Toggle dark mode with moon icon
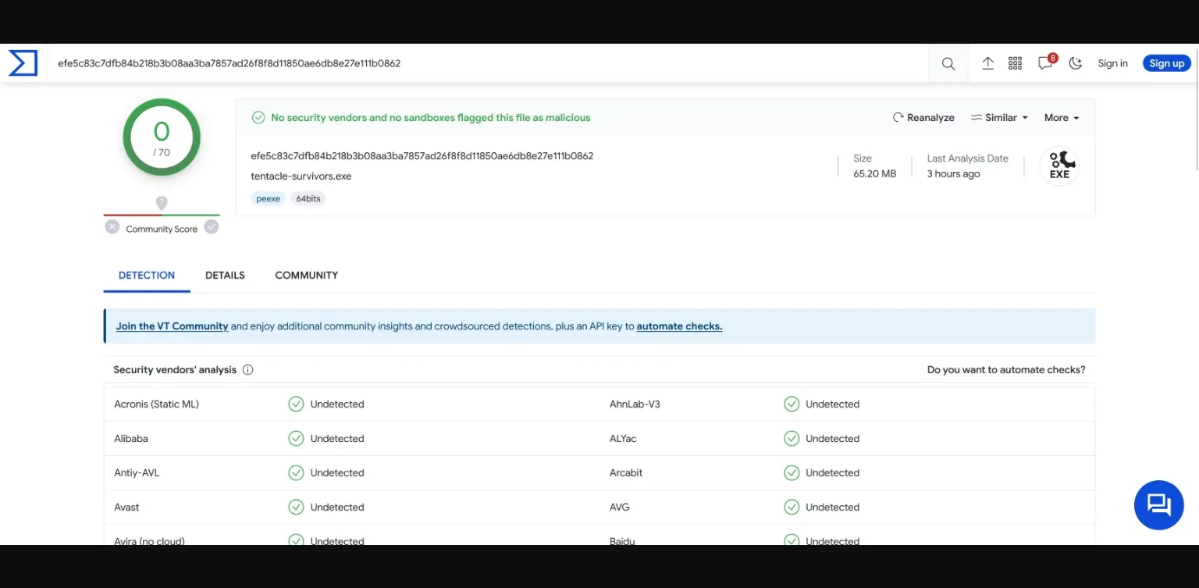 pos(1076,64)
